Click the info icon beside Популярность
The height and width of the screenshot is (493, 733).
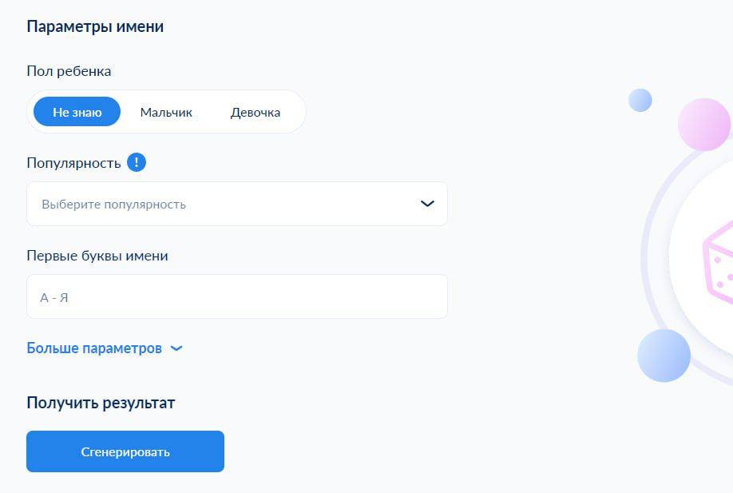(137, 163)
